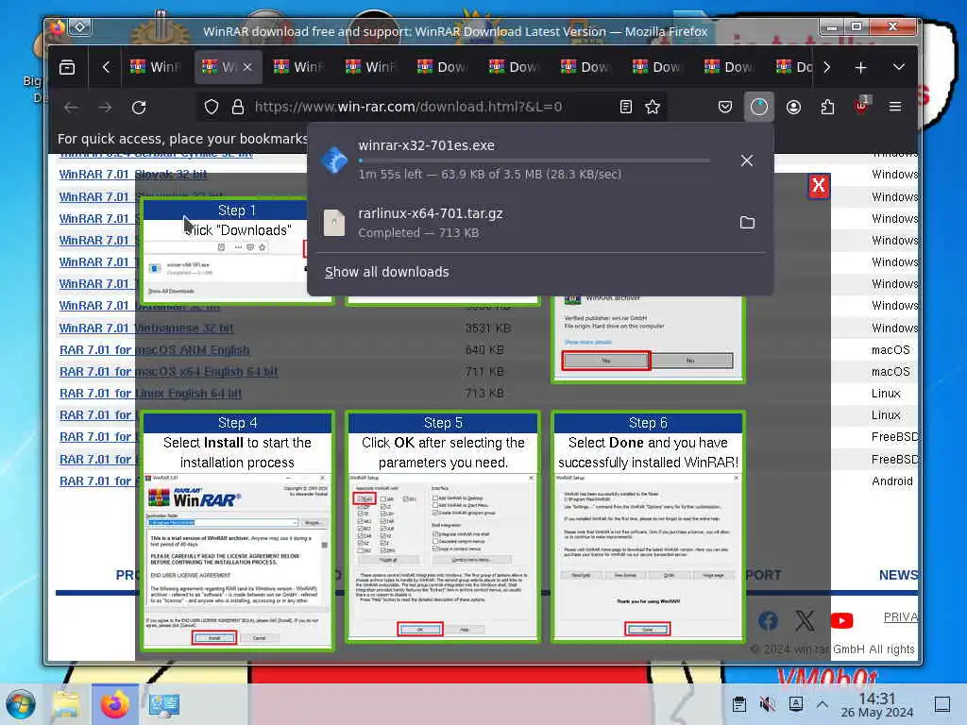Image resolution: width=967 pixels, height=725 pixels.
Task: Open the WinRAR 7.01 Slovak 32 bit link
Action: [133, 175]
